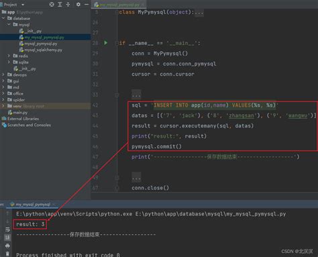Click the trash clear-all icon in Run console
Image resolution: width=318 pixels, height=257 pixels.
coord(7,254)
